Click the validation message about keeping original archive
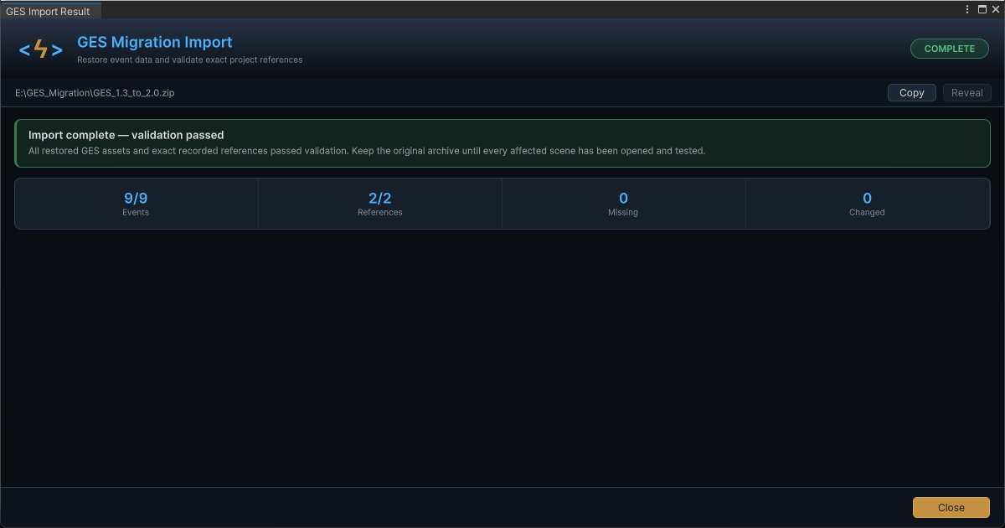This screenshot has height=528, width=1005. pyautogui.click(x=367, y=151)
